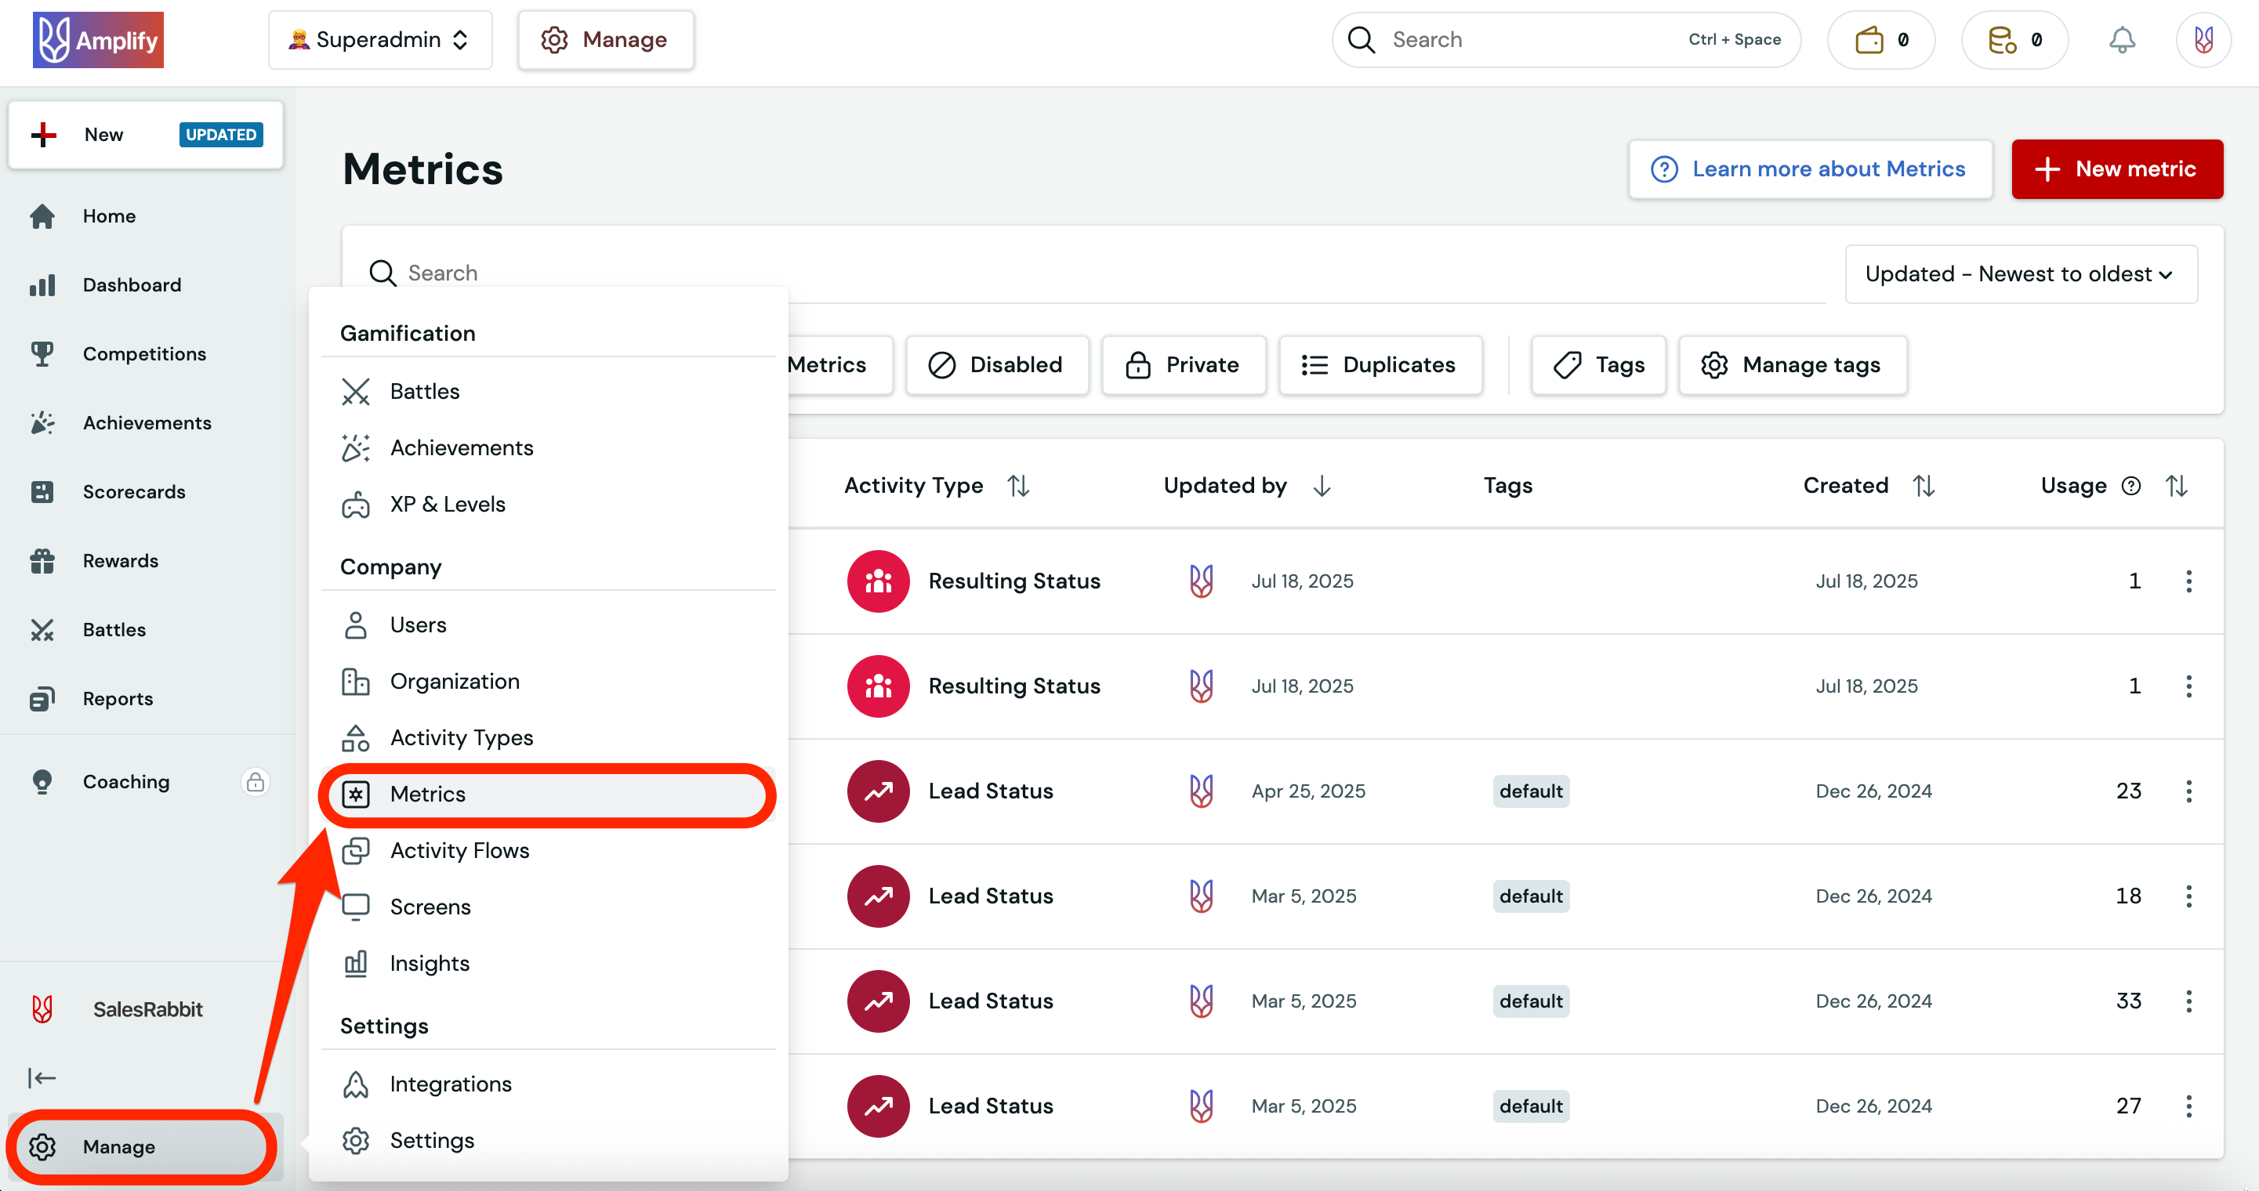The height and width of the screenshot is (1191, 2259).
Task: Select Activity Flows menu item
Action: point(549,850)
